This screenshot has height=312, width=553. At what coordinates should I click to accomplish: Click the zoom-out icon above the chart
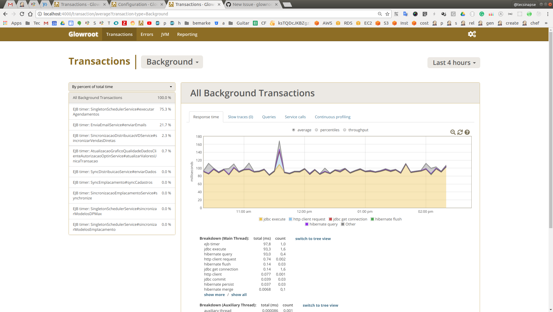[453, 132]
